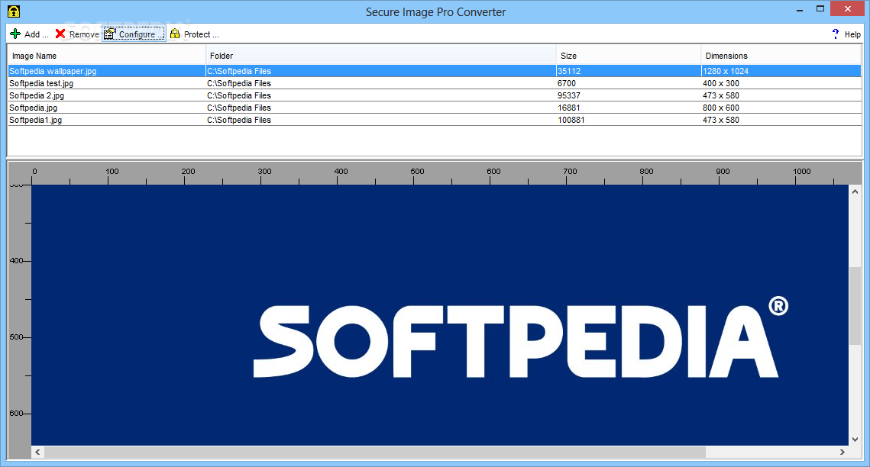Screen dimensions: 870x467
Task: Open the Configure settings icon
Action: click(110, 34)
